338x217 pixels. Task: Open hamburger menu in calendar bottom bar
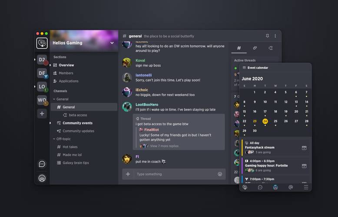(x=306, y=187)
